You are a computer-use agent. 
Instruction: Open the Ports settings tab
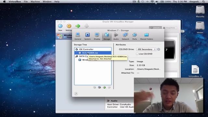tap(135, 36)
